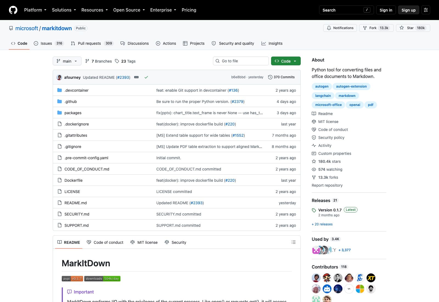Click Report repository link
The image size is (439, 302).
pos(327,185)
